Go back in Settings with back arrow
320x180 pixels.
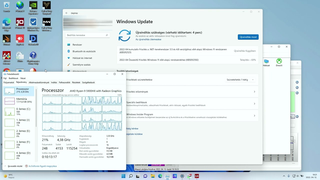[x=66, y=13]
